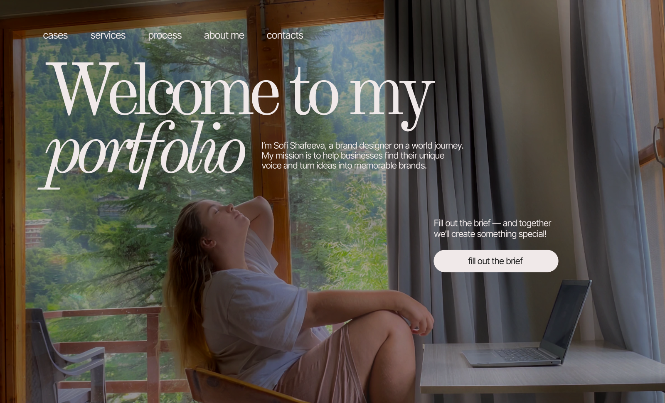Click the Welcome to my headline
The height and width of the screenshot is (403, 665).
[x=240, y=91]
